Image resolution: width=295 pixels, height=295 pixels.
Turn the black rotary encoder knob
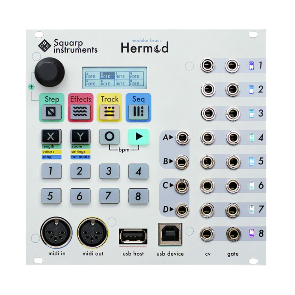point(50,72)
